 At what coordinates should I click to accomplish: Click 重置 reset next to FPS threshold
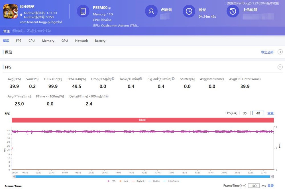[x=270, y=113]
